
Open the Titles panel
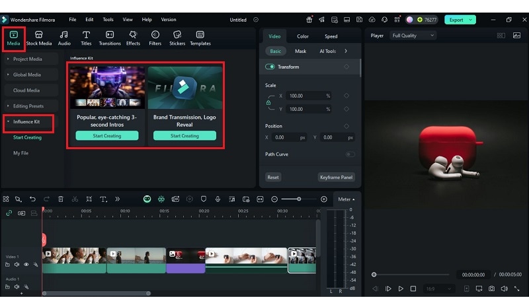click(86, 38)
